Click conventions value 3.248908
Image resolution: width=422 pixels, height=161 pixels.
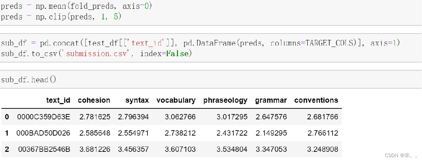coord(323,149)
